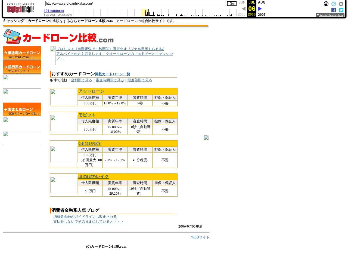Share capture on Facebook icon
Viewport: 348px width, 261px height.
[334, 10]
